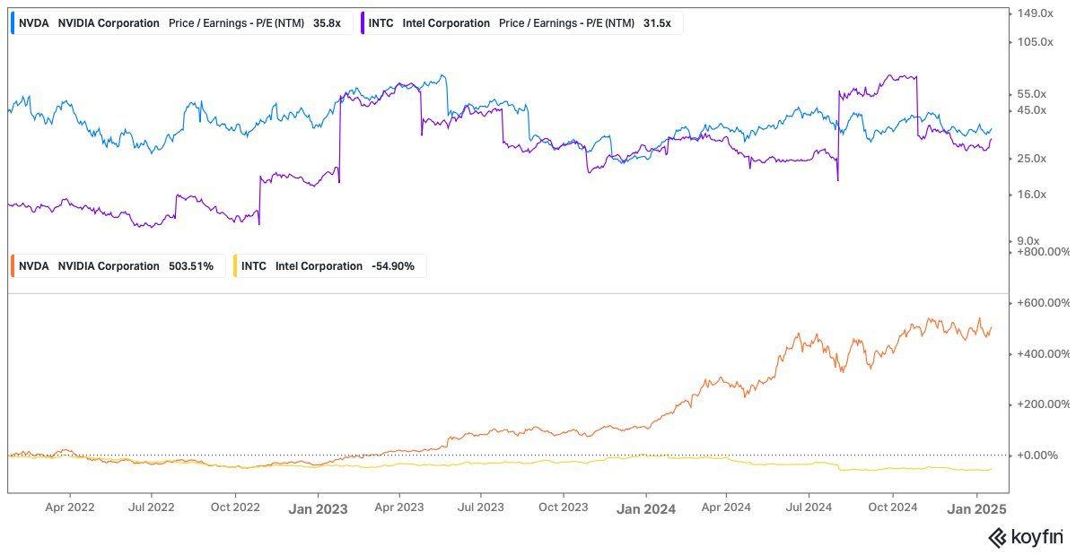1076x555 pixels.
Task: Select the NVDA 503.51% return legend
Action: (115, 266)
